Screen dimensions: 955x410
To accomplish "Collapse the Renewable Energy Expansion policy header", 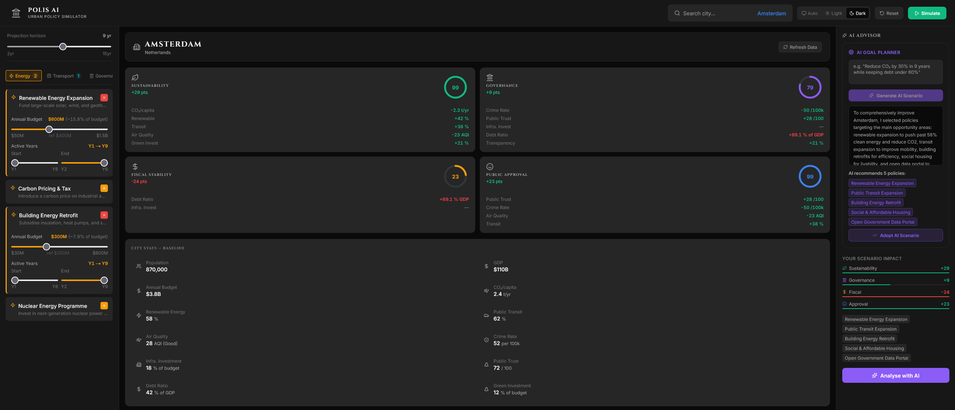I will pos(56,98).
